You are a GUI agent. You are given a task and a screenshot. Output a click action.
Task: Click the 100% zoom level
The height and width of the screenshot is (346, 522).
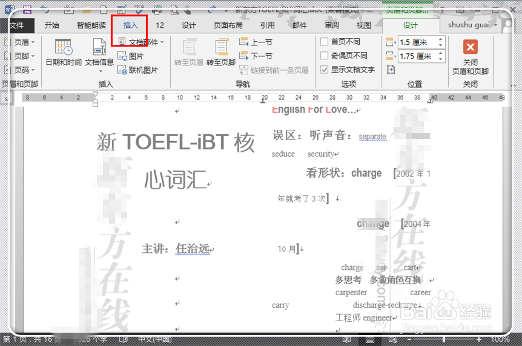point(500,339)
